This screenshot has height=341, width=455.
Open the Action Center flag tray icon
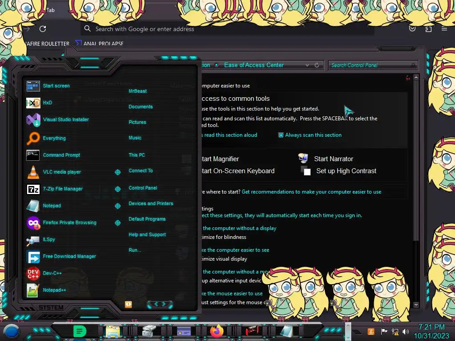[384, 331]
